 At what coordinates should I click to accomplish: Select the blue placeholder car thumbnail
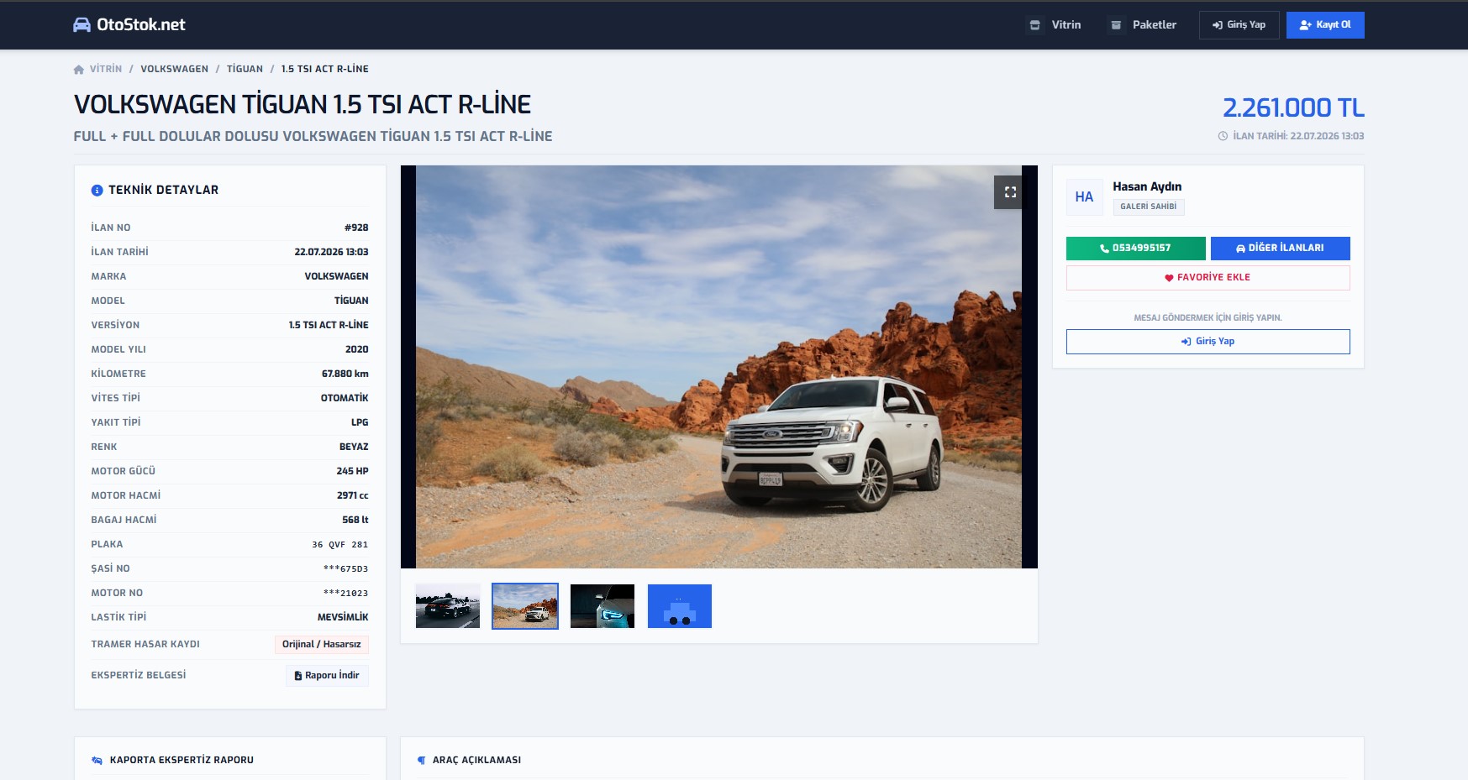click(x=680, y=606)
